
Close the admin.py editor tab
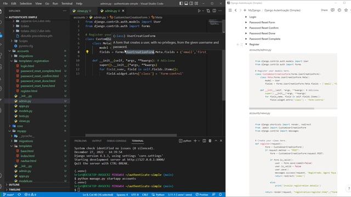coord(123,11)
